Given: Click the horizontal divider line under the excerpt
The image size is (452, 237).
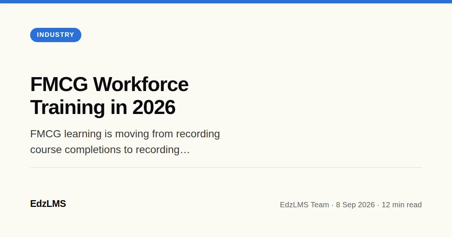Looking at the screenshot, I should pyautogui.click(x=226, y=167).
